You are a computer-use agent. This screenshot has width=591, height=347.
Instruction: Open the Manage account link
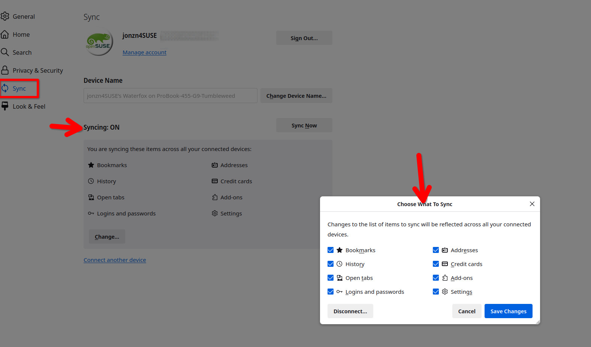[x=144, y=52]
